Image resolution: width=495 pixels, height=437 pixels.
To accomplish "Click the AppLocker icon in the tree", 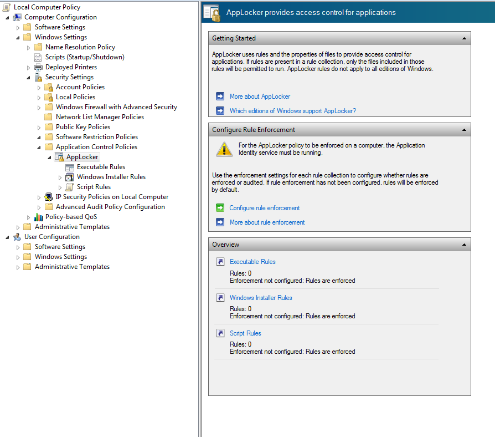I will (x=59, y=157).
